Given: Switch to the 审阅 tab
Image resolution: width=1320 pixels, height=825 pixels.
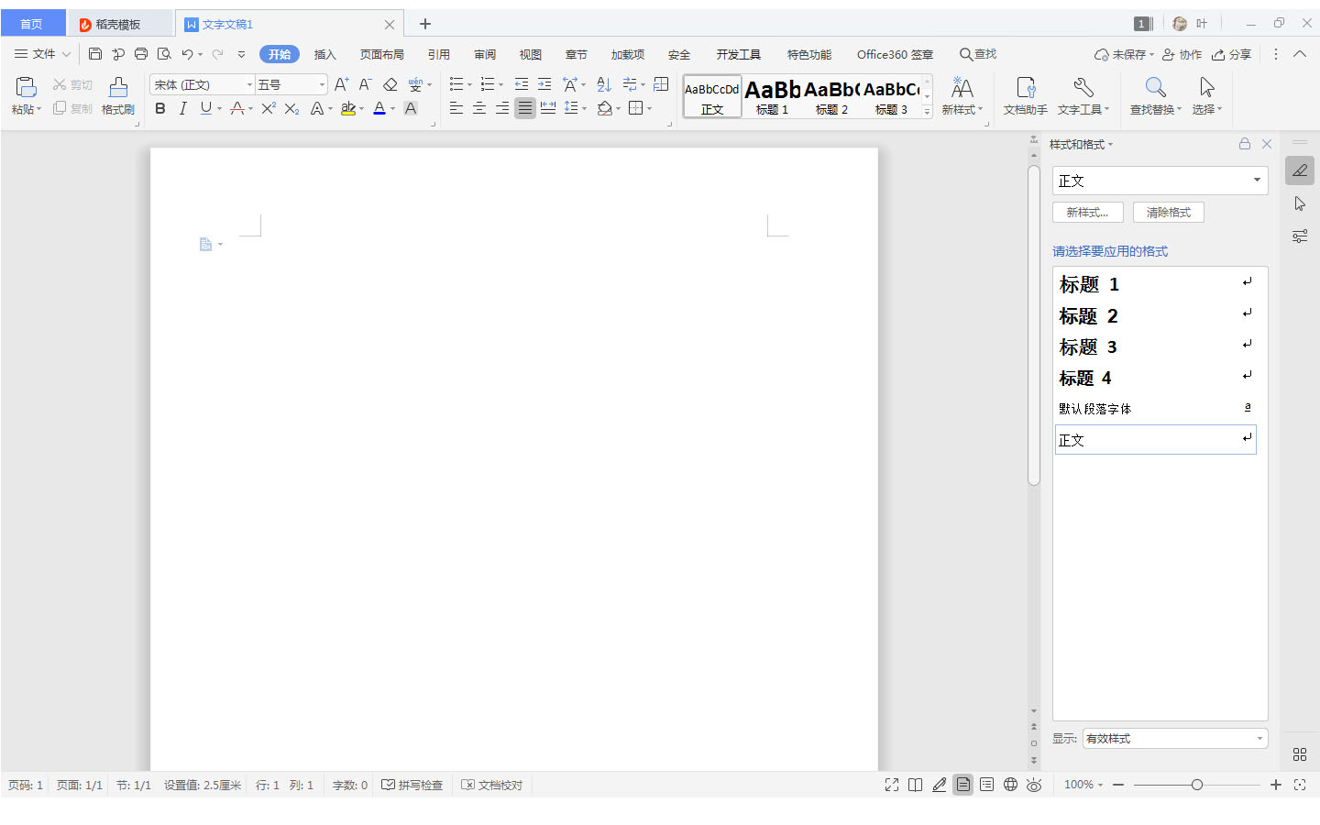Looking at the screenshot, I should click(x=485, y=54).
